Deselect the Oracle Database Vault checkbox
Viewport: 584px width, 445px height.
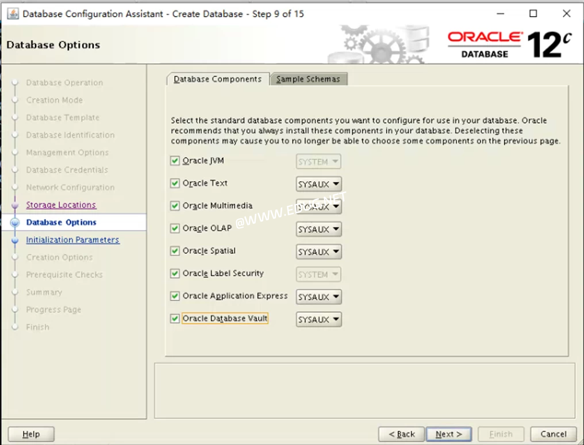pyautogui.click(x=175, y=319)
